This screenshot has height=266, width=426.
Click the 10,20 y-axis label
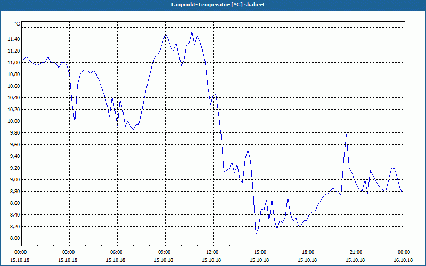tap(14, 110)
